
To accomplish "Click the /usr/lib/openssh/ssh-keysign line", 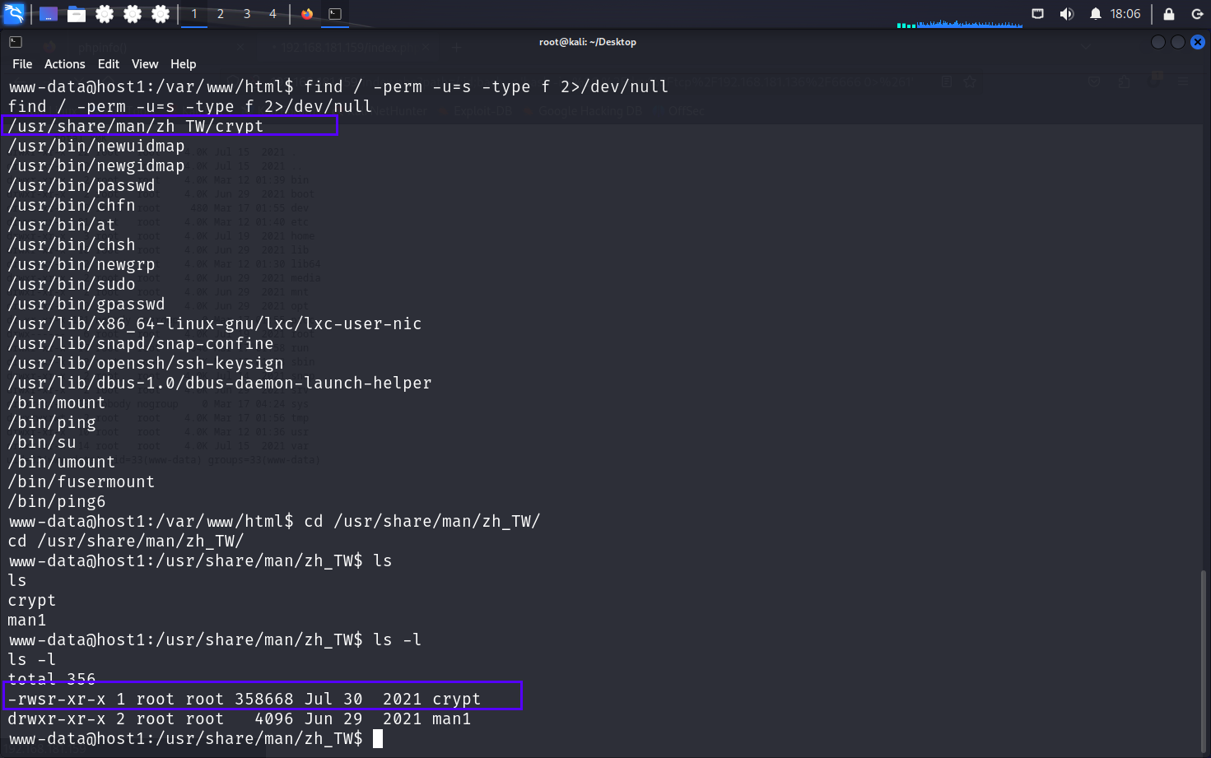I will point(146,363).
